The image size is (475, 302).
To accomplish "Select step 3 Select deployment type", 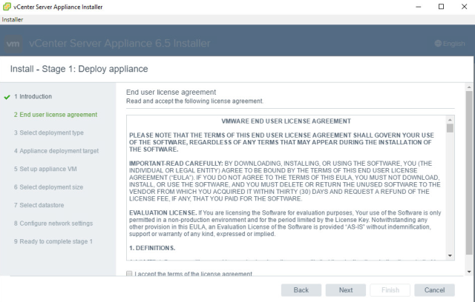I will (x=48, y=132).
